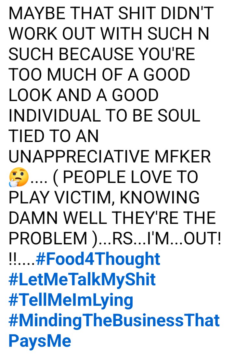Click the word OUT! near the end
The height and width of the screenshot is (362, 234).
(x=202, y=239)
